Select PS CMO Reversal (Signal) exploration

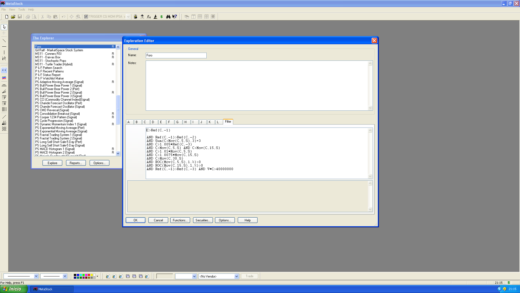[75, 110]
